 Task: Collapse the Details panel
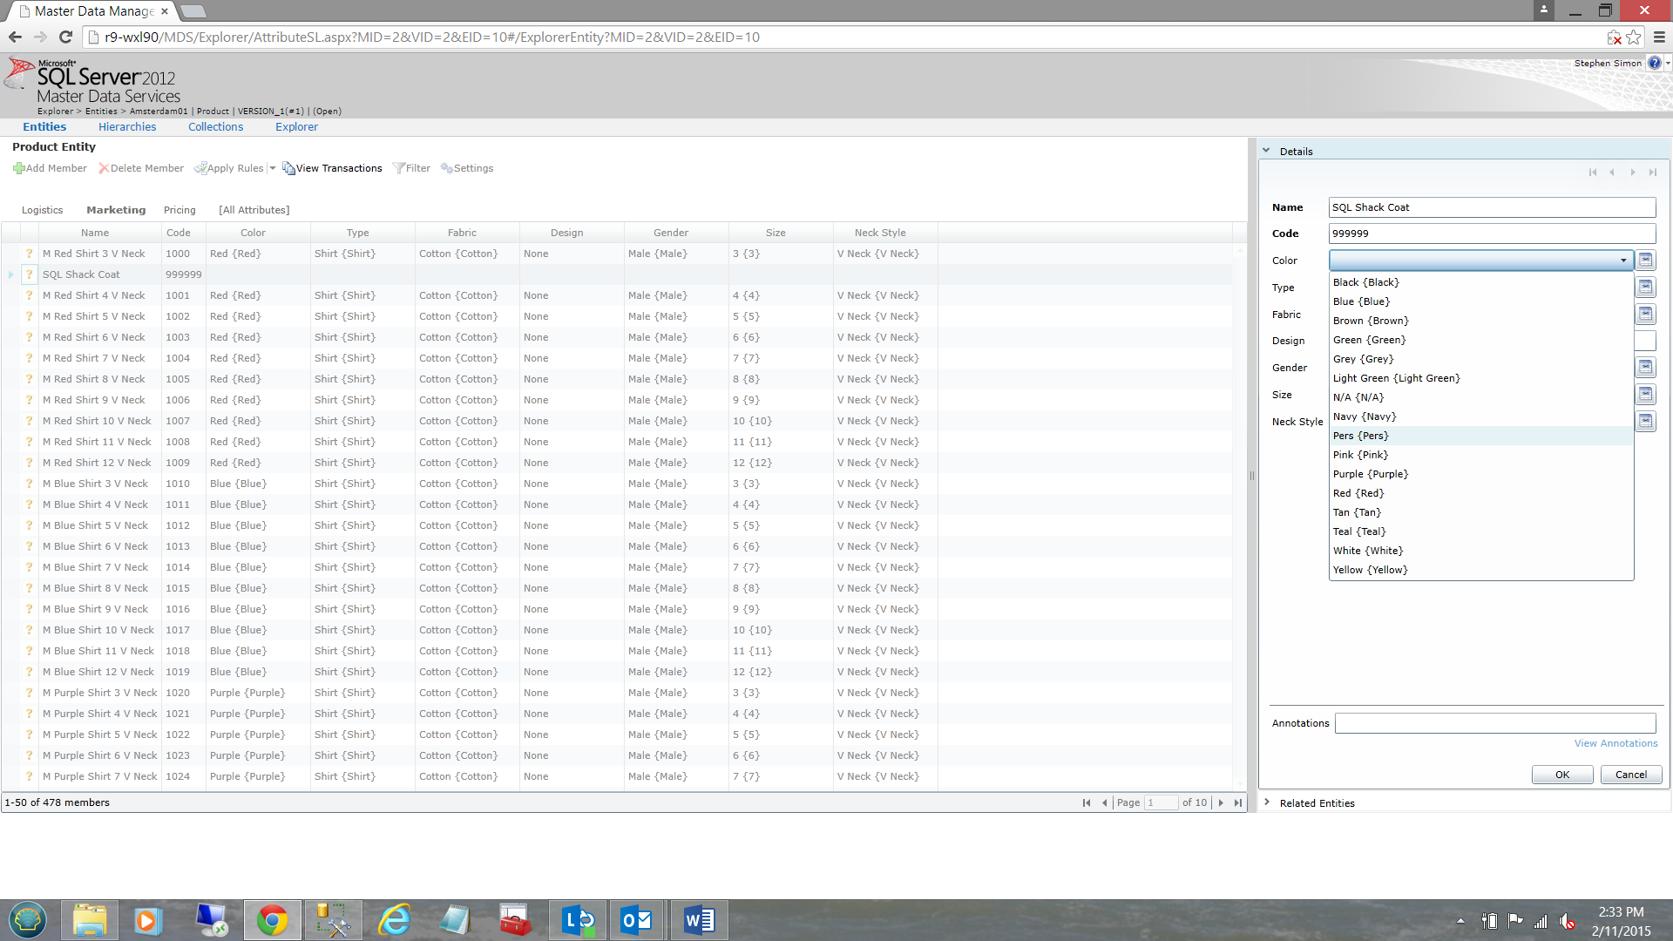(x=1266, y=151)
